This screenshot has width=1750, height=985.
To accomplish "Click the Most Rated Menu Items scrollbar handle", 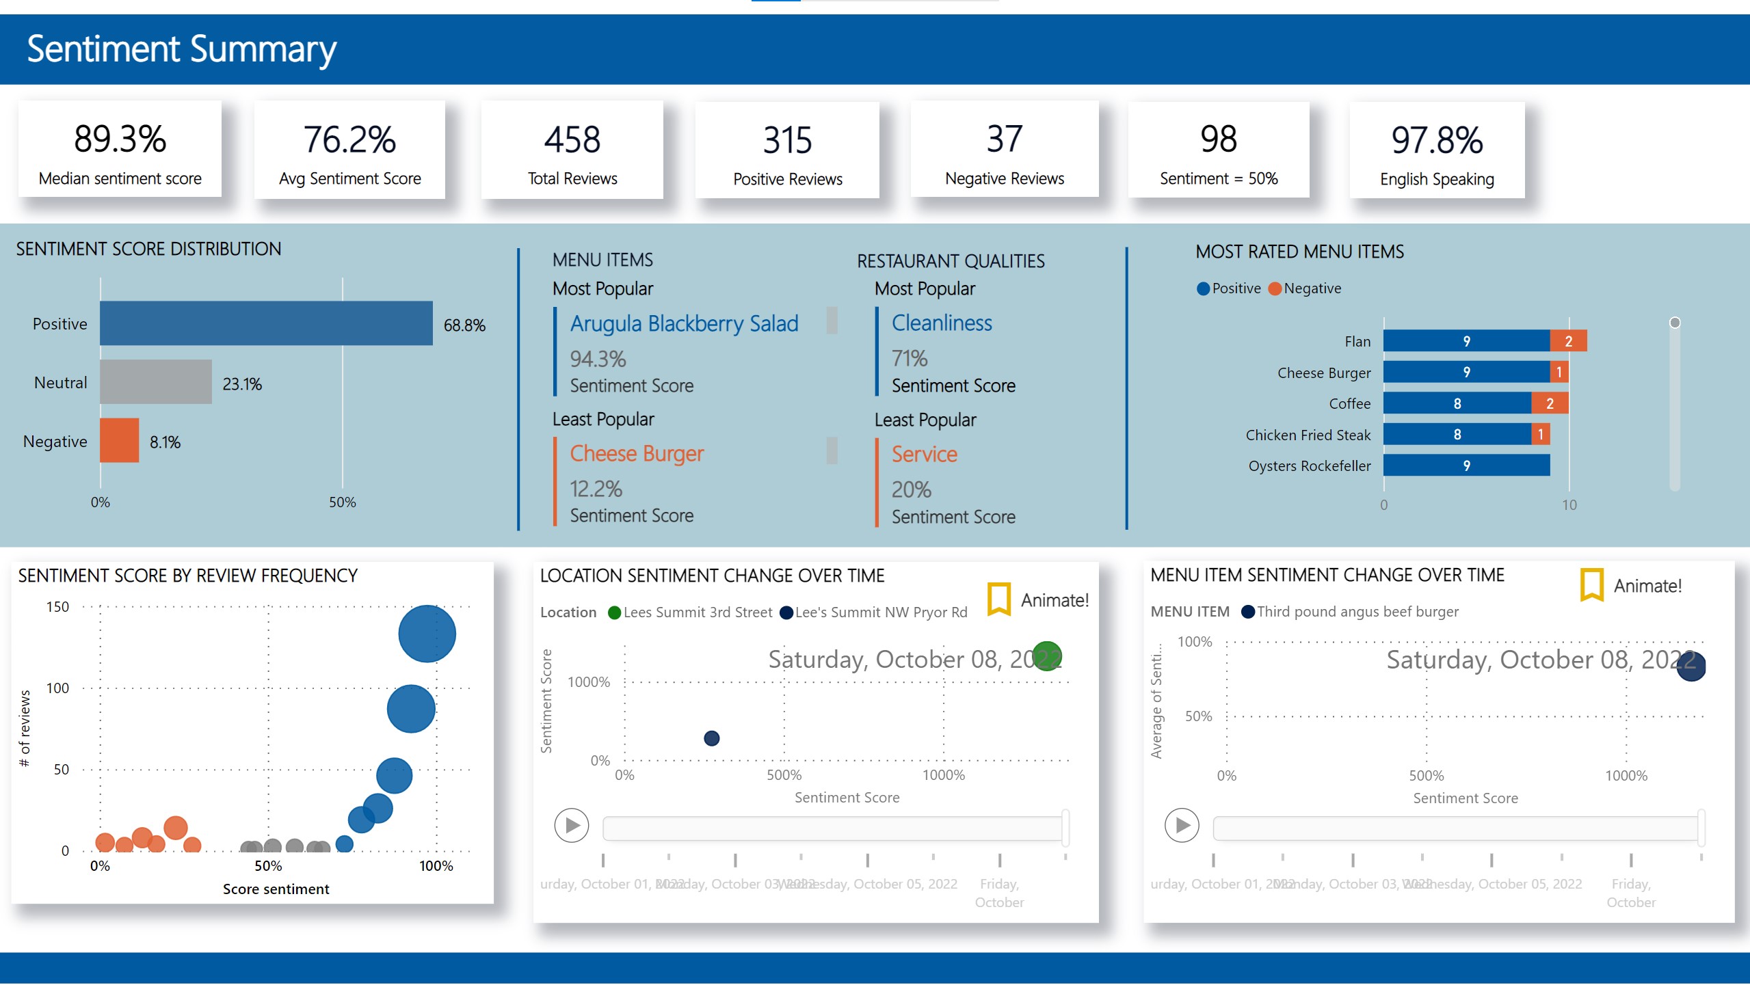I will (x=1675, y=323).
